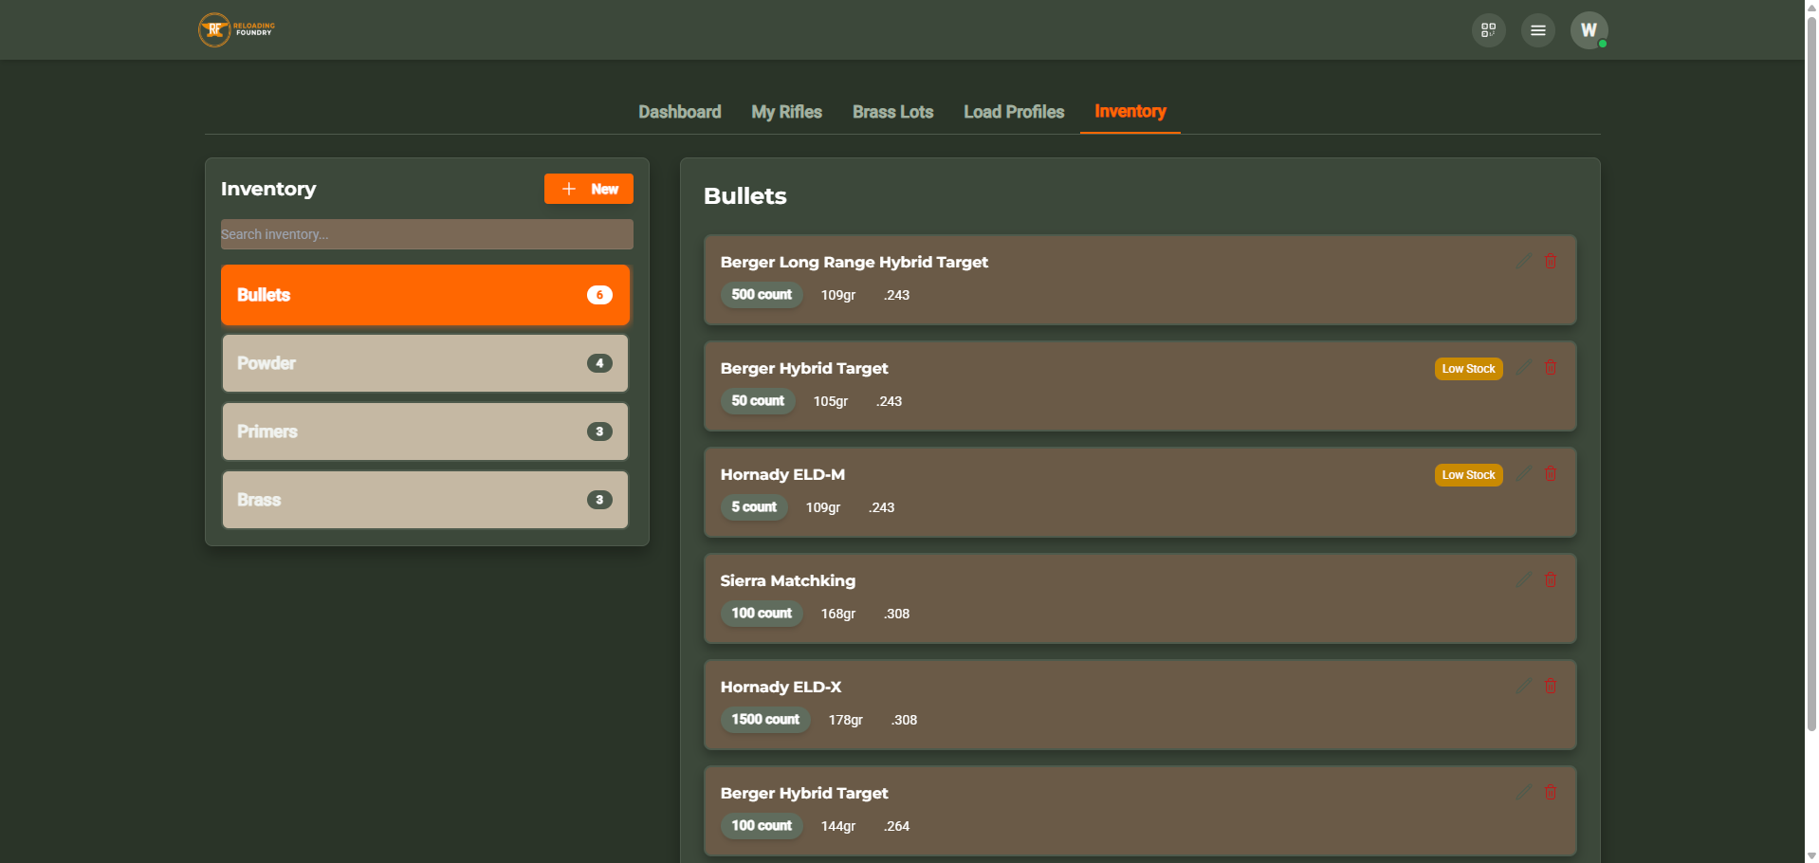Open the Load Profiles tab

tap(1014, 112)
